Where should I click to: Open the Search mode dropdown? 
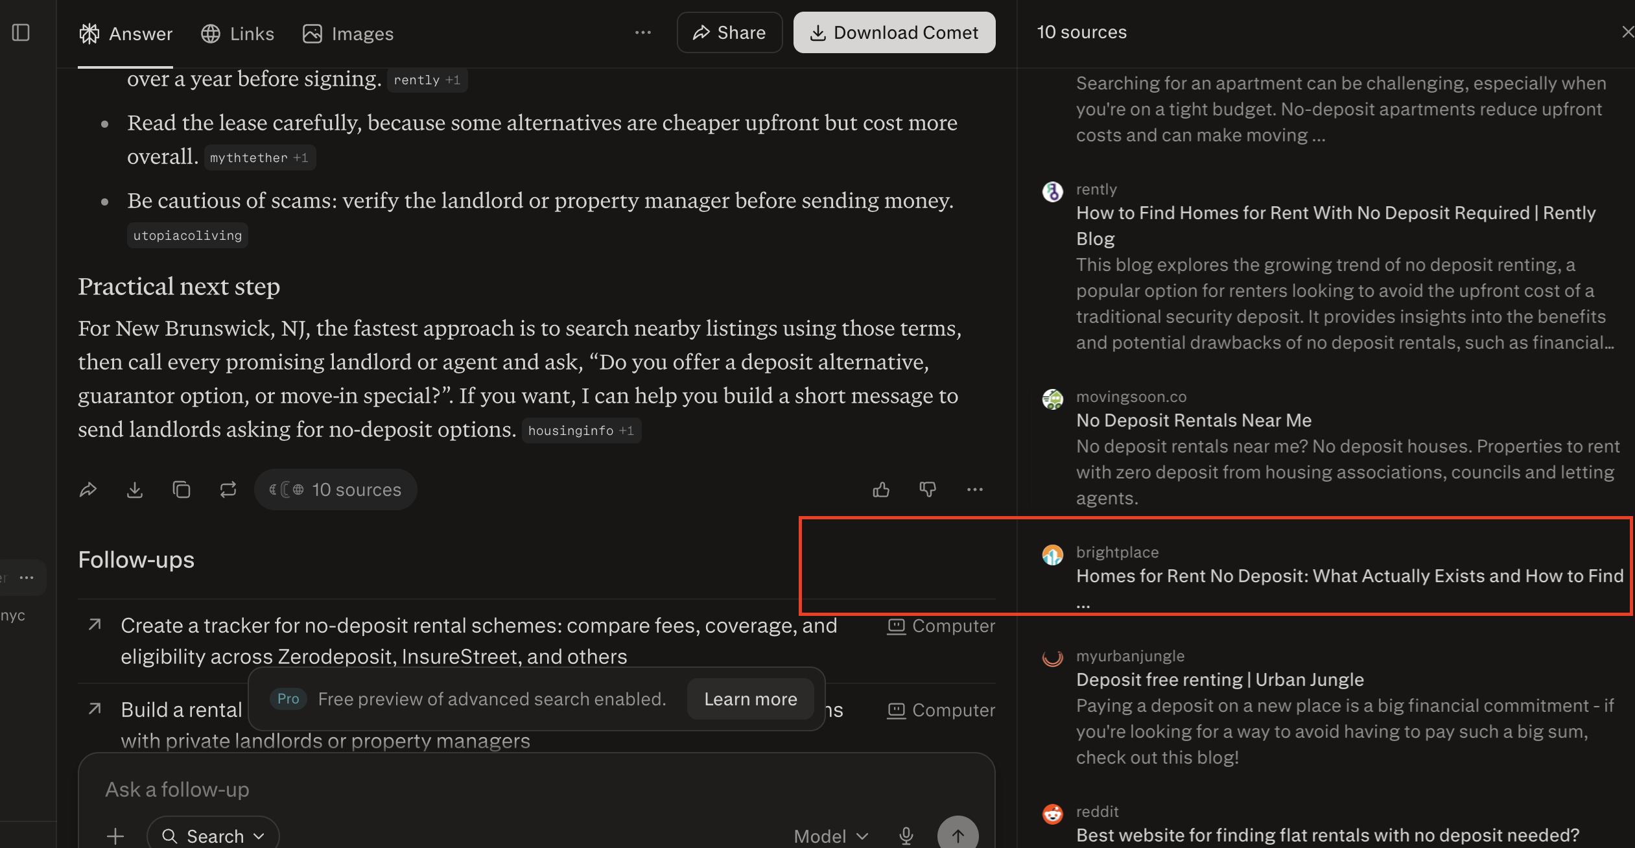point(213,836)
